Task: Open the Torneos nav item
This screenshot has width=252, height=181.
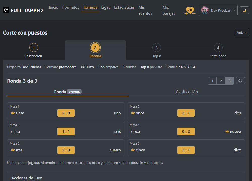Action: (x=90, y=7)
